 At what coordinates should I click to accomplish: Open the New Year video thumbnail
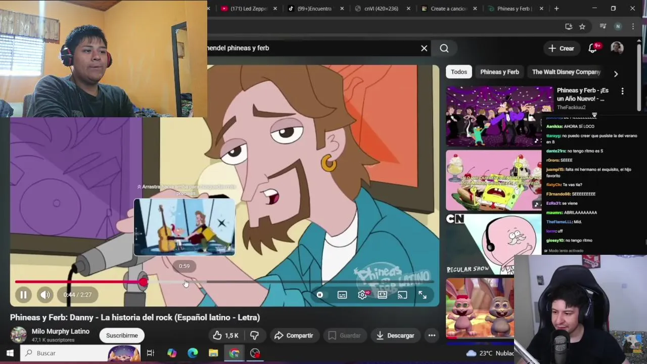coord(499,116)
